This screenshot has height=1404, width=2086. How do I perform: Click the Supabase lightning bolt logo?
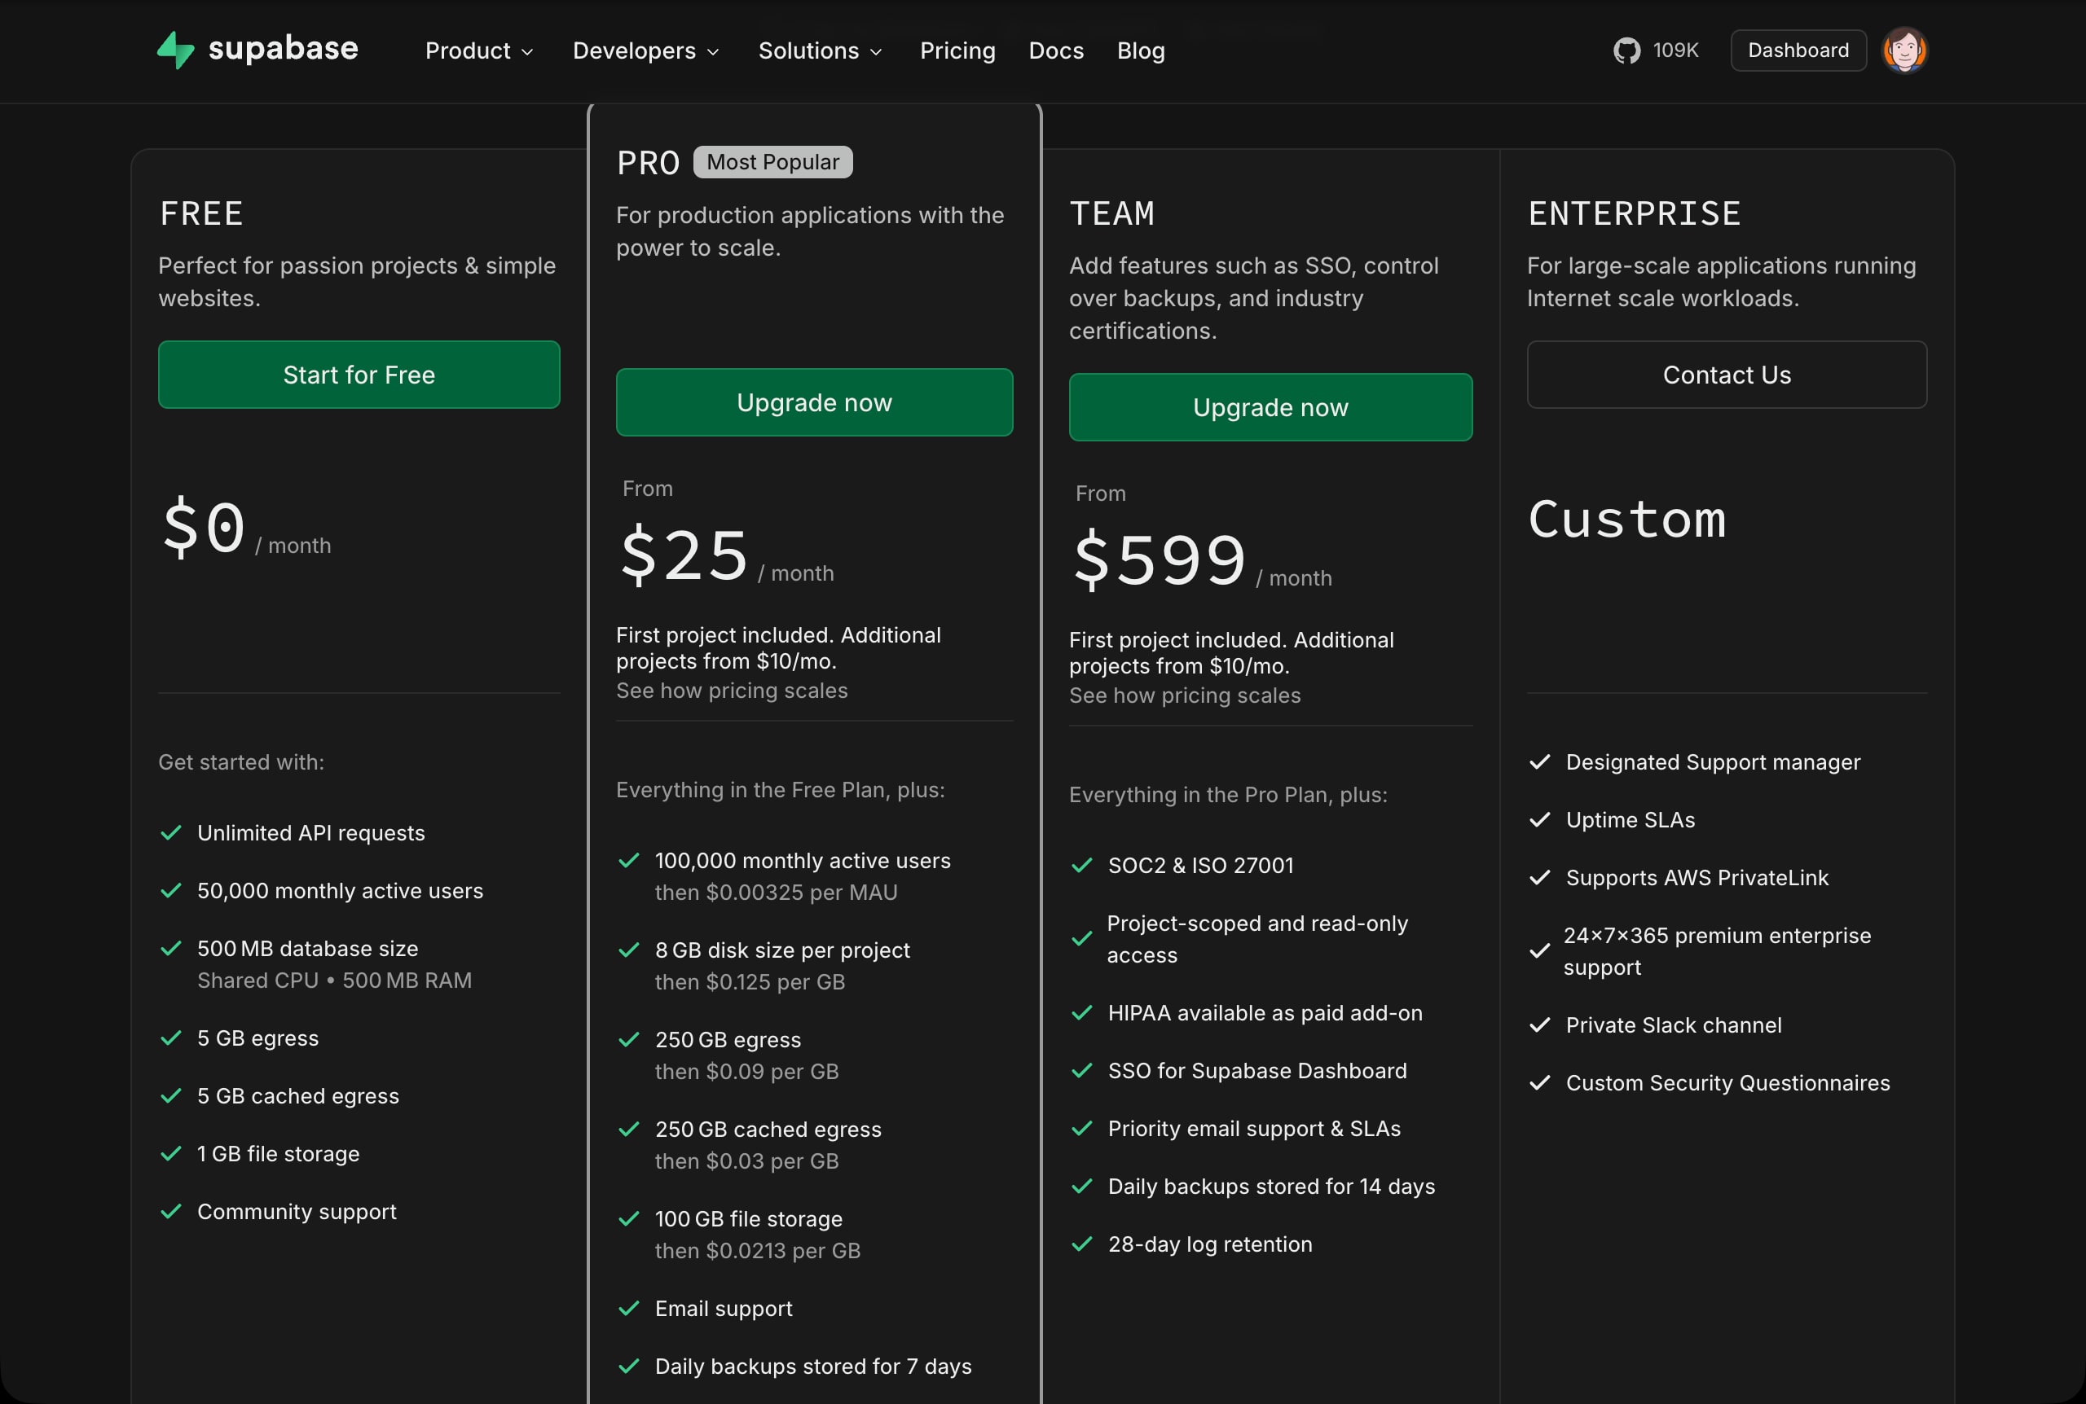[x=175, y=49]
